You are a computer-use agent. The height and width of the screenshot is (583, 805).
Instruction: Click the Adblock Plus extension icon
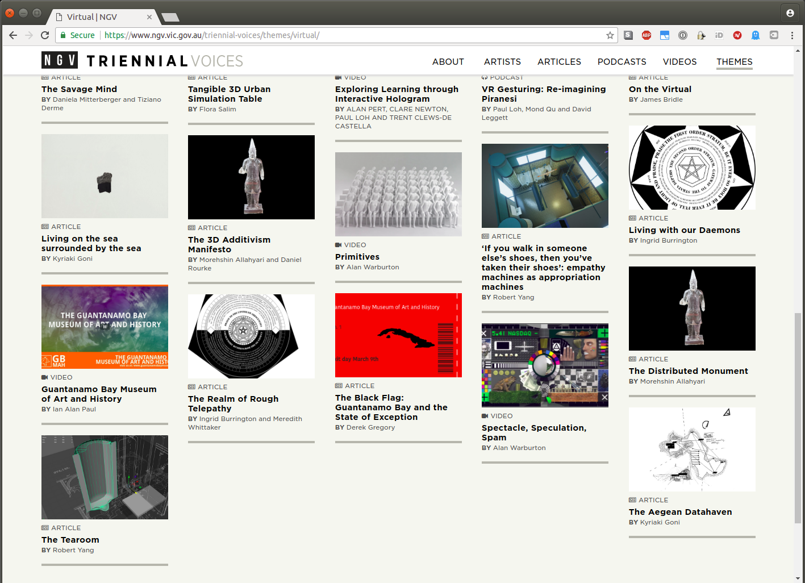(646, 35)
